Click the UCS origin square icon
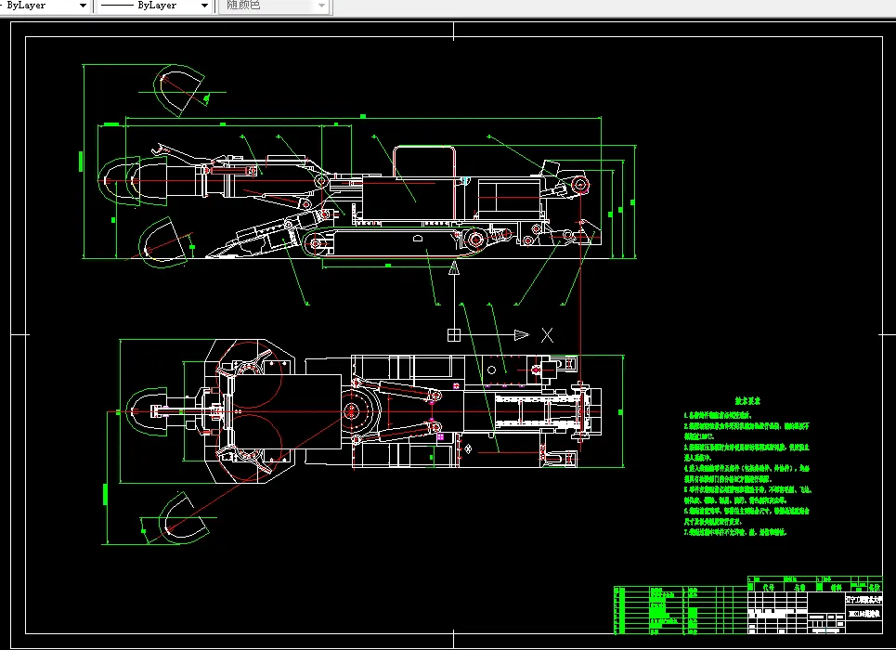 pos(454,335)
